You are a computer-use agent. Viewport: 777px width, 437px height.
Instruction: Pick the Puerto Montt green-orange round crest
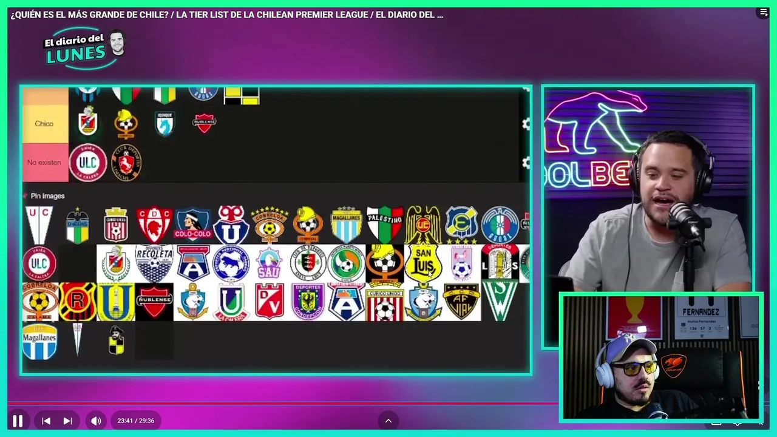coord(346,263)
